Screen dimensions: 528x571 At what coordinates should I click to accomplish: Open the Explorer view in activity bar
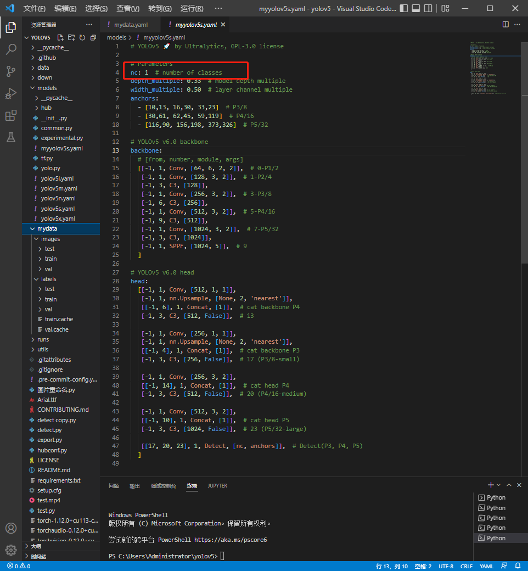11,27
